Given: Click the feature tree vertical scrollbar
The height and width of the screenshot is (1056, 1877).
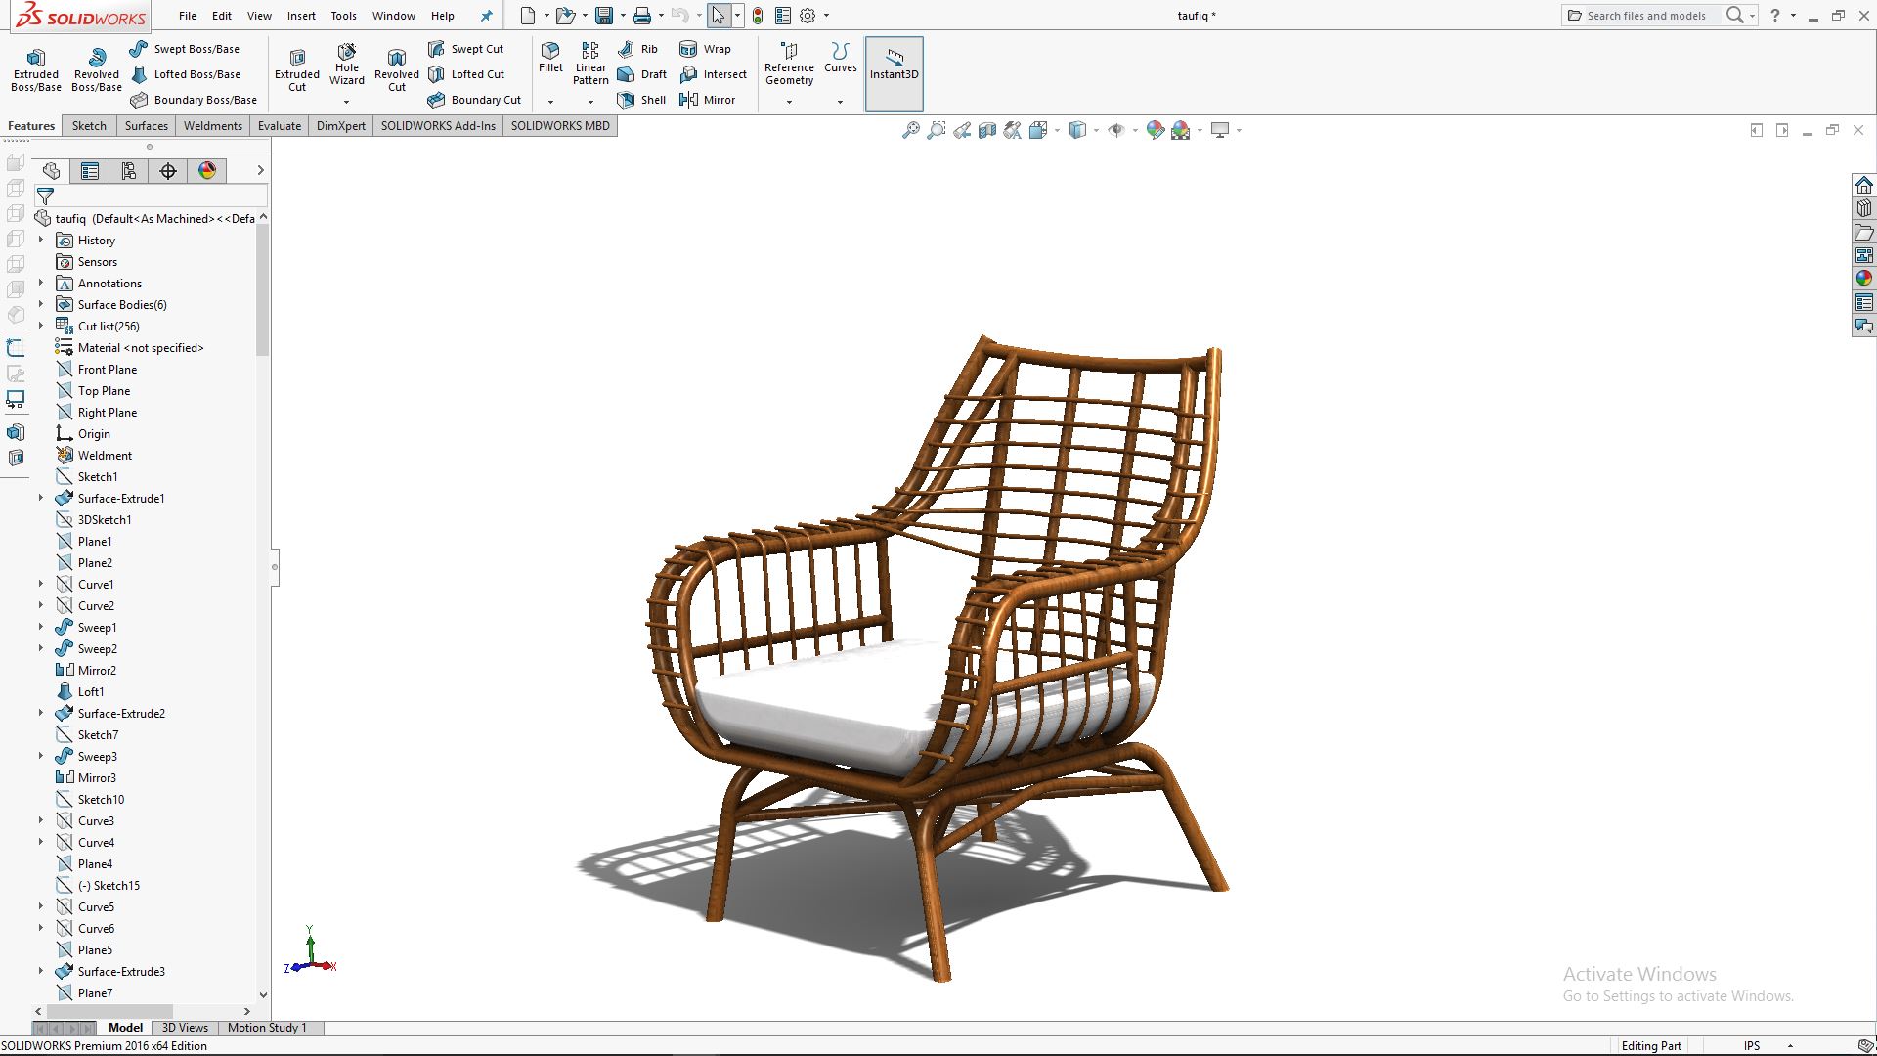Looking at the screenshot, I should (x=262, y=289).
